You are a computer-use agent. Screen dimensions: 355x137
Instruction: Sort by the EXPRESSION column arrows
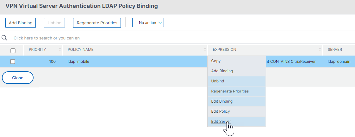click(x=320, y=50)
